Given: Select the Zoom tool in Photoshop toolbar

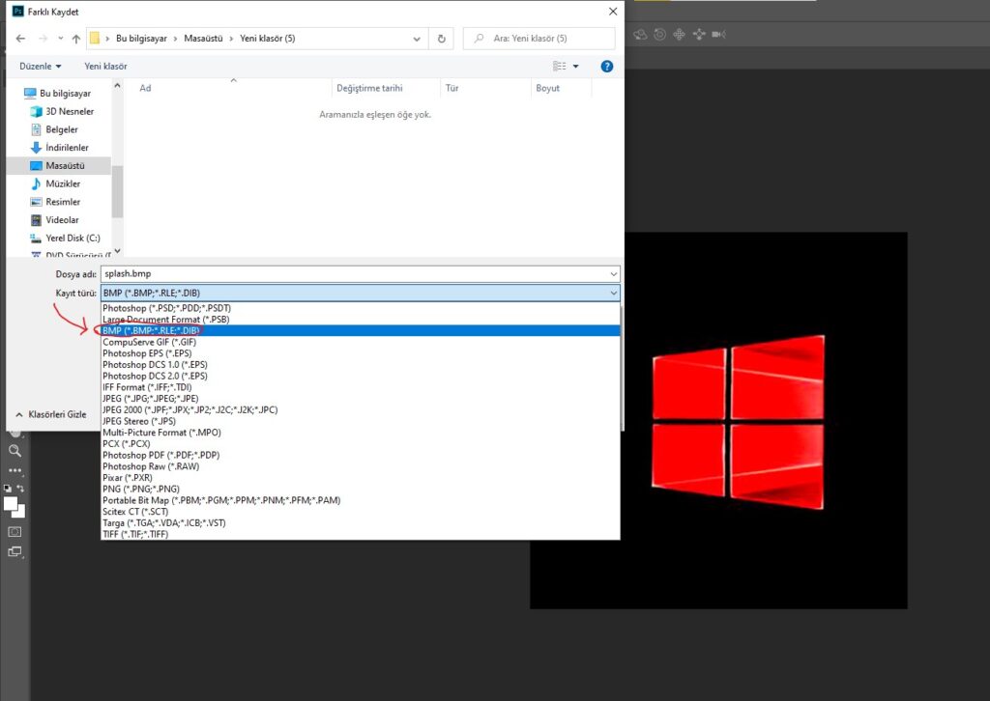Looking at the screenshot, I should tap(15, 450).
